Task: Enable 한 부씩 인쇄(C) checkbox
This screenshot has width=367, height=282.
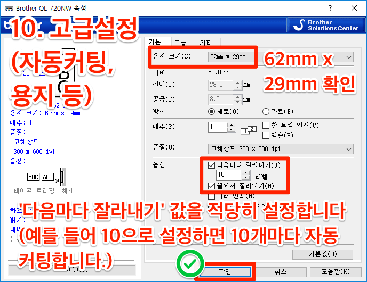Action: pyautogui.click(x=266, y=126)
